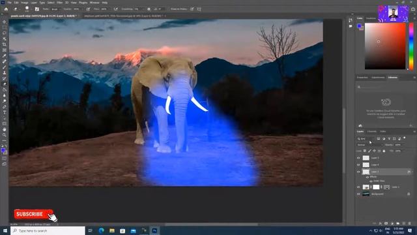This screenshot has width=417, height=235.
Task: Click the create adjustment layer icon
Action: pos(392,223)
